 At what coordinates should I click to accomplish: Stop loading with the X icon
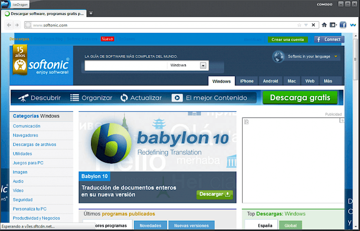pos(313,25)
